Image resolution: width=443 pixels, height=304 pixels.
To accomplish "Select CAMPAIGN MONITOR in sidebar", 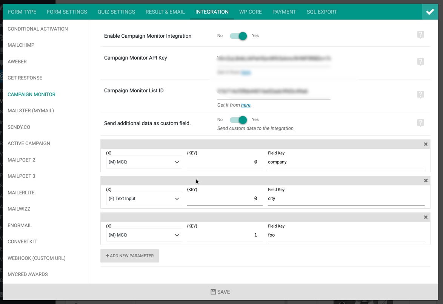I will tap(31, 95).
